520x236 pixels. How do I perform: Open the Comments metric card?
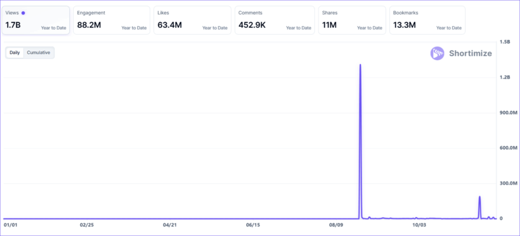pos(274,20)
